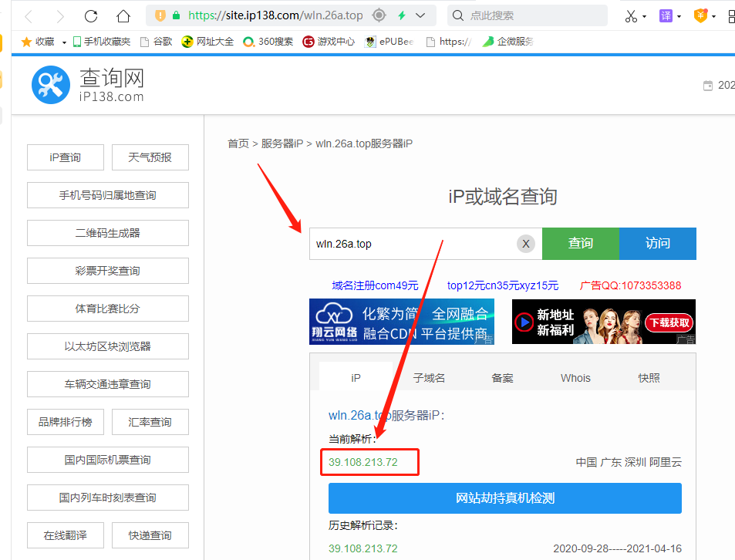Reload the page with refresh icon
Image resolution: width=735 pixels, height=560 pixels.
click(x=91, y=16)
